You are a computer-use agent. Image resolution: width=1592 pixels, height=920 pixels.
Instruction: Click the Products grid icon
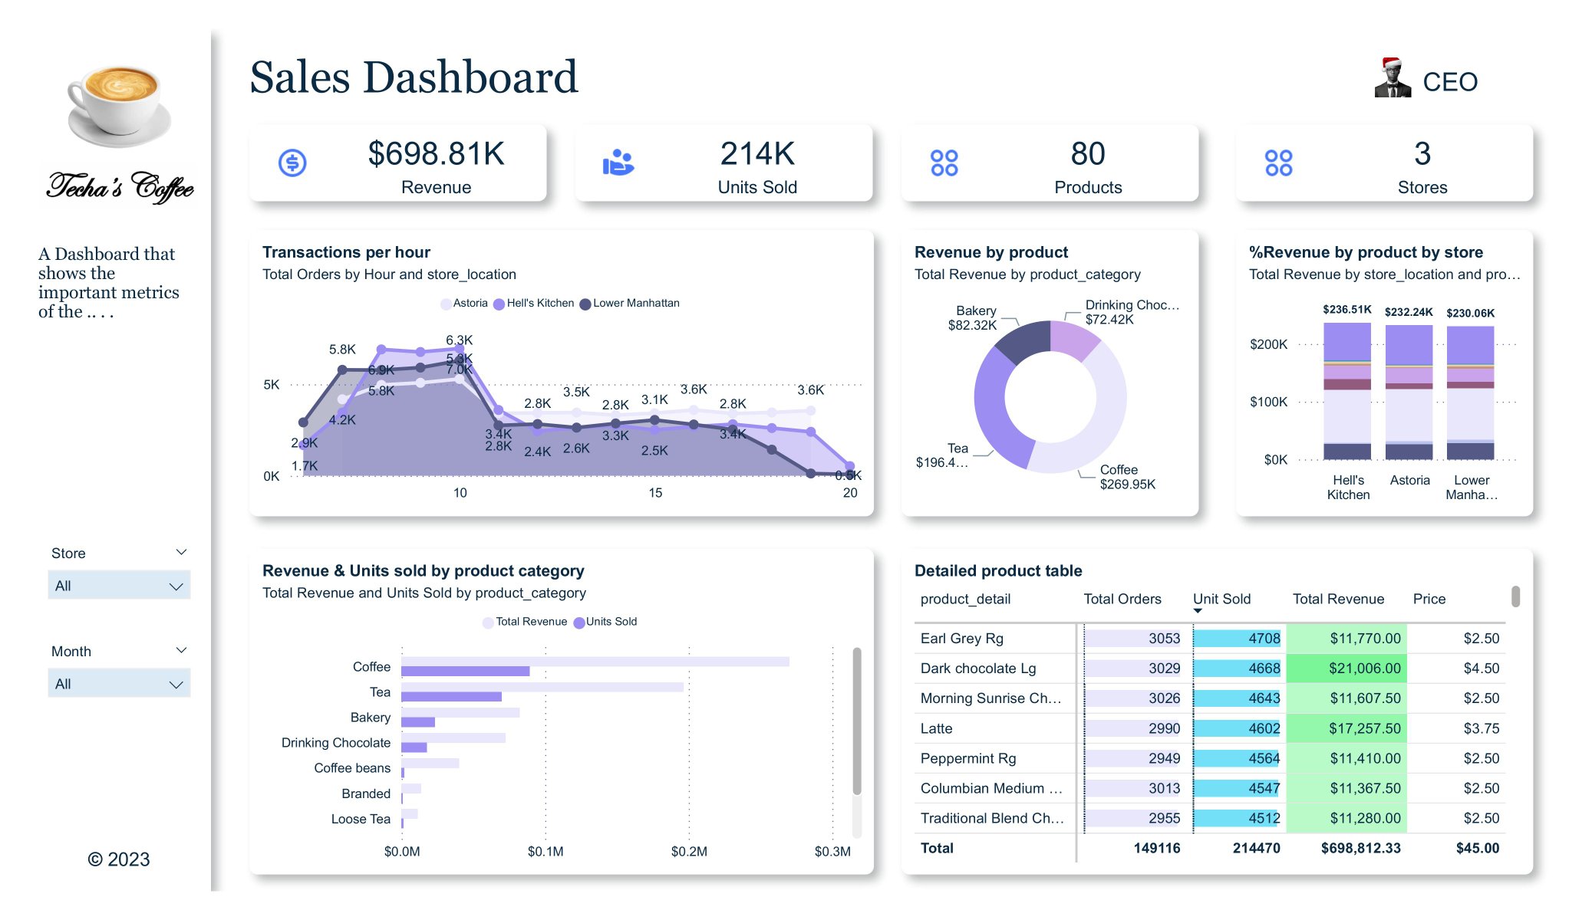tap(944, 163)
